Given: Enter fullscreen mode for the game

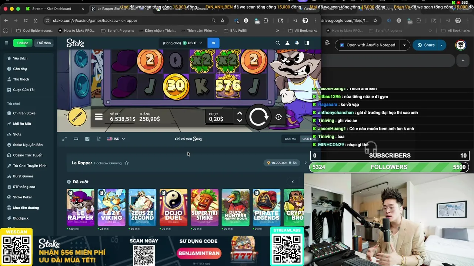Looking at the screenshot, I should [x=64, y=139].
